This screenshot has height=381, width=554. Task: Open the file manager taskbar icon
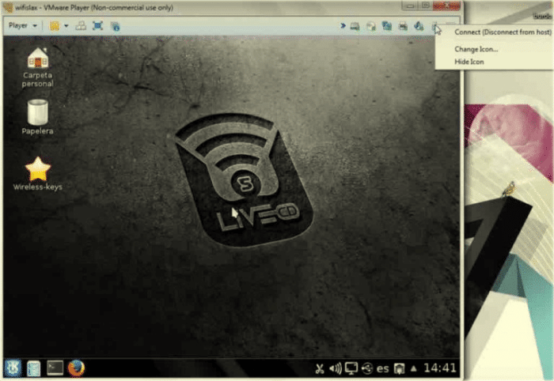pyautogui.click(x=34, y=368)
